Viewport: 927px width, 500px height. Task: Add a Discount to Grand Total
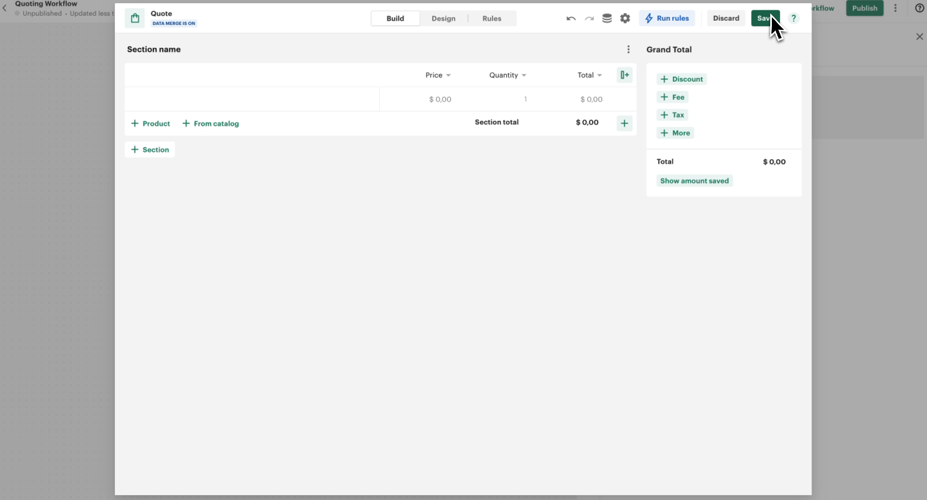pyautogui.click(x=682, y=79)
